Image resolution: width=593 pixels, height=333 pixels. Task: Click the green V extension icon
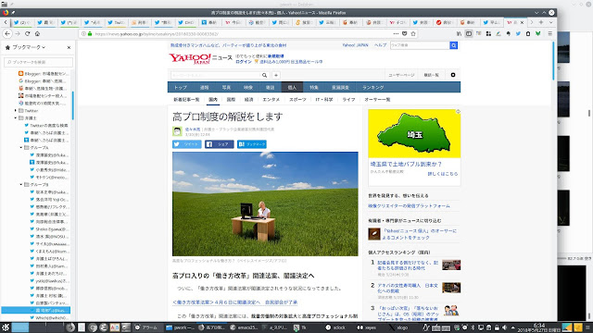coord(537,33)
